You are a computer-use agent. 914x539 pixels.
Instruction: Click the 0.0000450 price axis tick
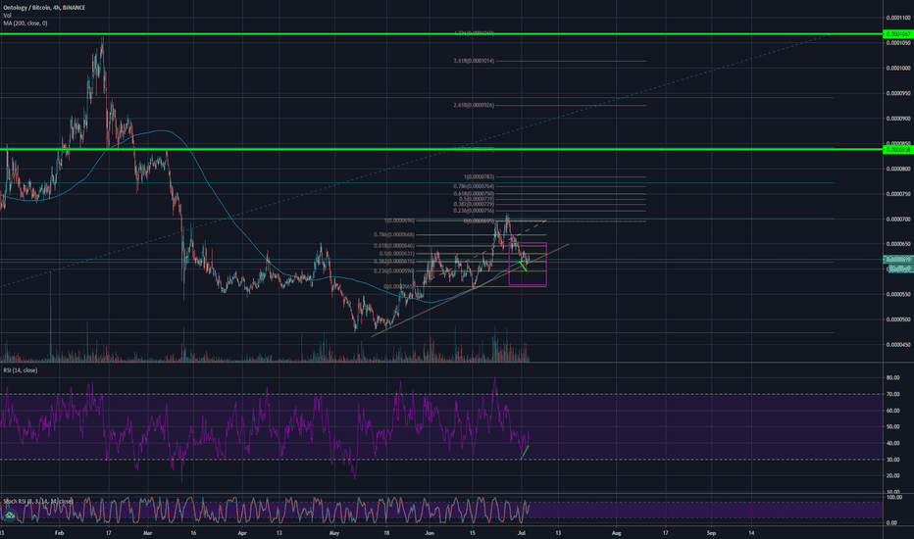(x=898, y=344)
